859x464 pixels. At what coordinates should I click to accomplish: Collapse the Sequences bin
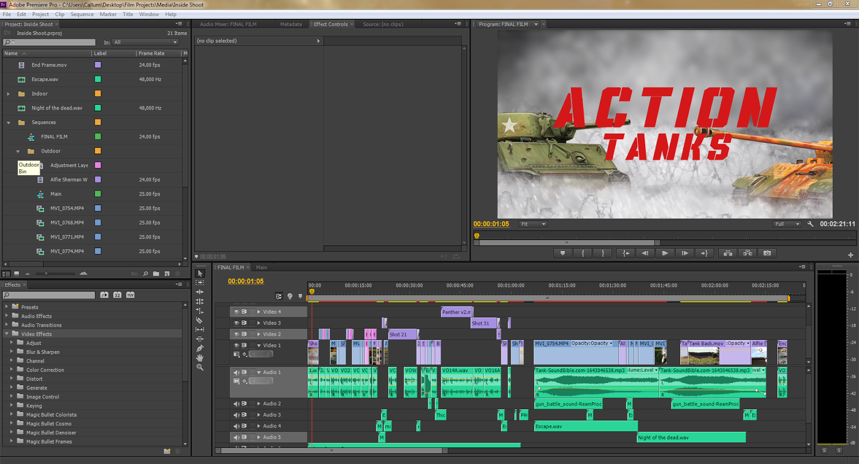click(8, 122)
